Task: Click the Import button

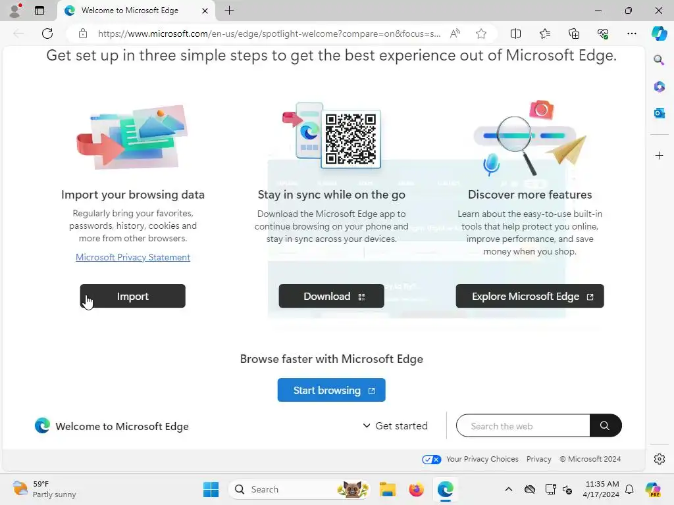Action: [x=133, y=296]
